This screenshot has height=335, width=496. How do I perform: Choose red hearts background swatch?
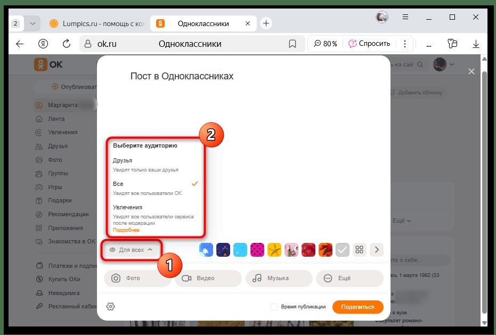tap(308, 250)
